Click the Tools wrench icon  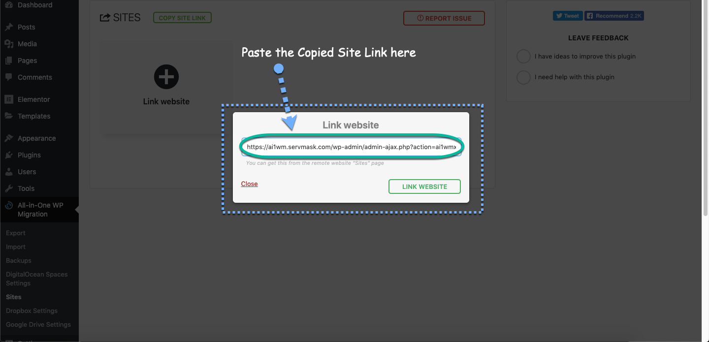[9, 188]
